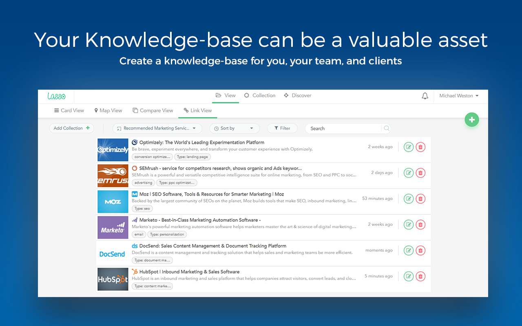Open the Marketo title link
Viewport: 522px width, 326px height.
coord(200,220)
